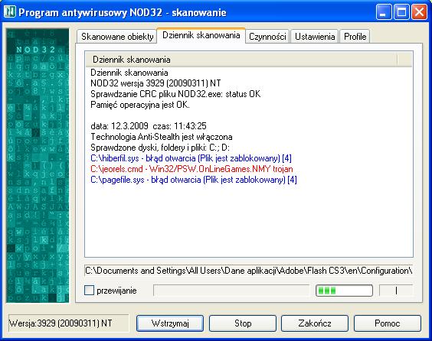Image resolution: width=432 pixels, height=341 pixels.
Task: Click the 'Sprawdzanie CRC pliku NOD32.exe' line
Action: point(175,94)
